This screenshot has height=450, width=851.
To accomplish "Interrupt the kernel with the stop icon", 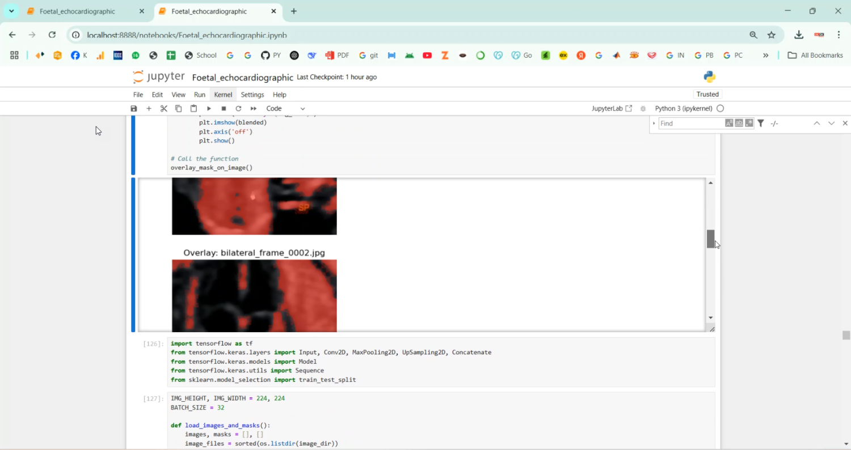I will point(224,108).
